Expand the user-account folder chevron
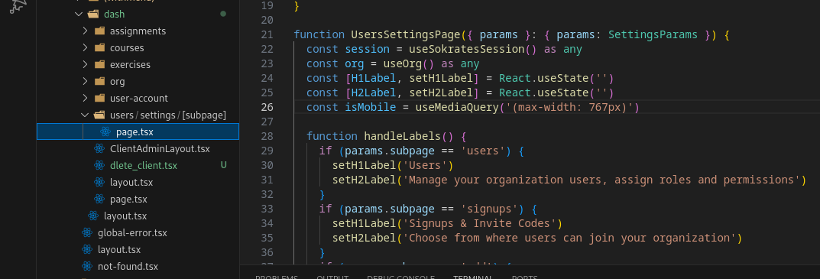This screenshot has width=820, height=279. (x=85, y=98)
